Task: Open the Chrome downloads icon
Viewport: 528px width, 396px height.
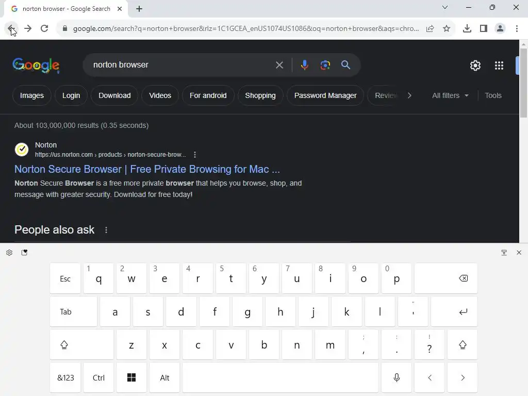Action: 467,29
